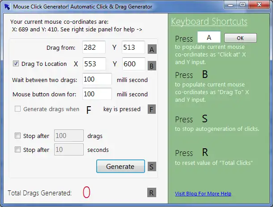This screenshot has height=207, width=273.
Task: Click the Press R shortcut letter
Action: 205,152
